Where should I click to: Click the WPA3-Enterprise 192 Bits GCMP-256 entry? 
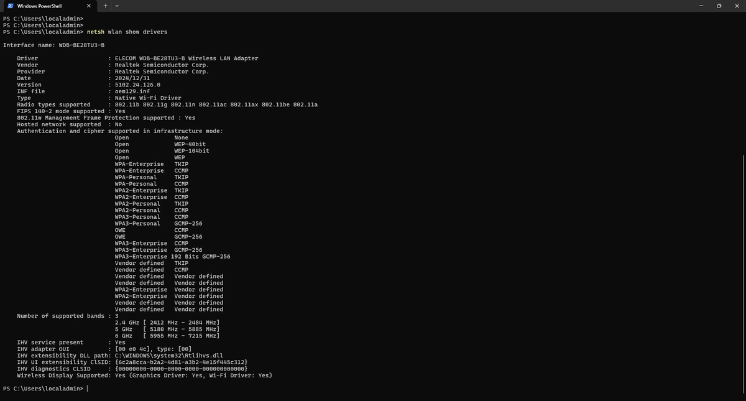point(172,256)
